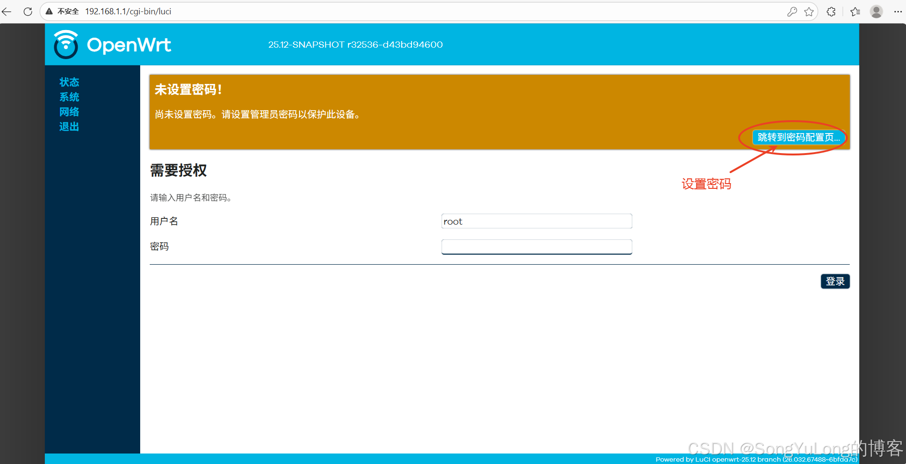Open the 系统 menu in sidebar
Screen dimensions: 906x464
(x=69, y=97)
